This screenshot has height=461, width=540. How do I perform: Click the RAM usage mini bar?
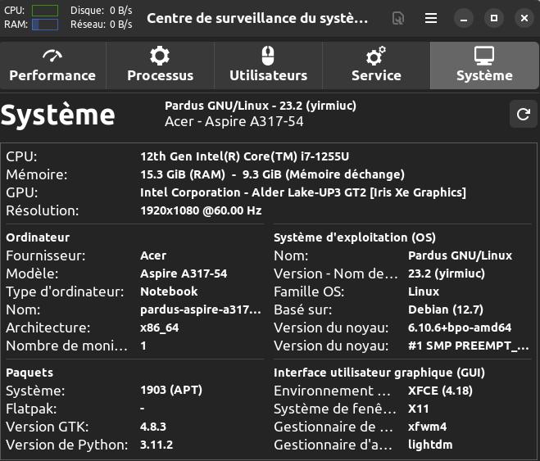click(45, 25)
